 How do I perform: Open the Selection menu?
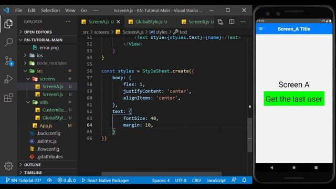[50, 10]
